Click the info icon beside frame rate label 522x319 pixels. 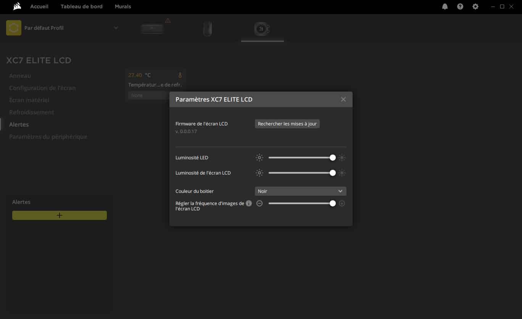coord(249,204)
